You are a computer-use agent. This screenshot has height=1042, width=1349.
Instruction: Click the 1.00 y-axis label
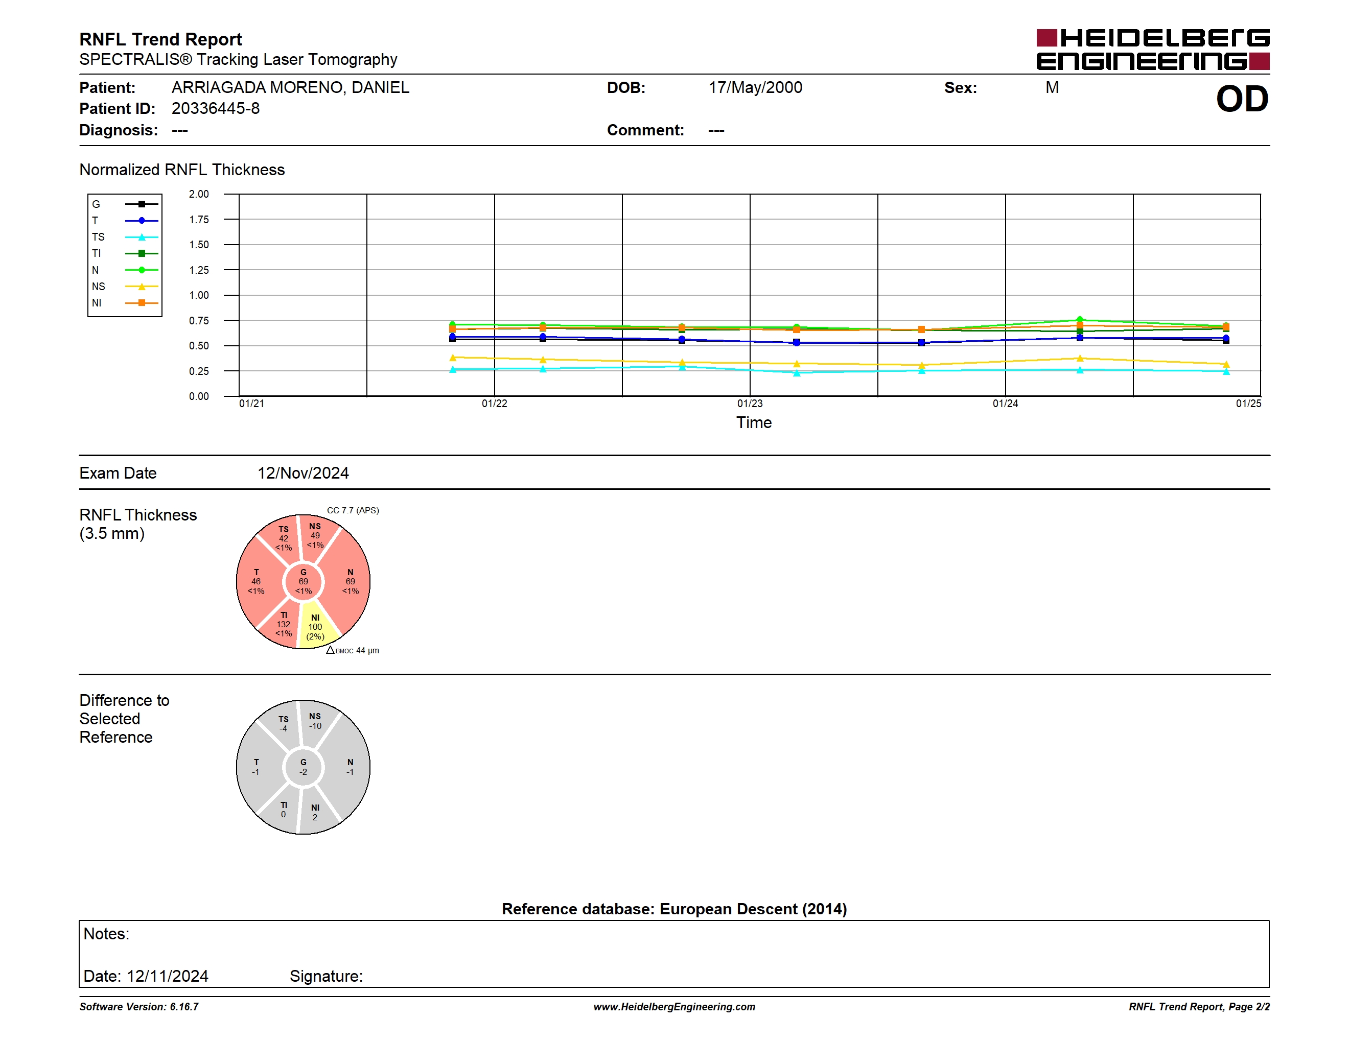[199, 295]
